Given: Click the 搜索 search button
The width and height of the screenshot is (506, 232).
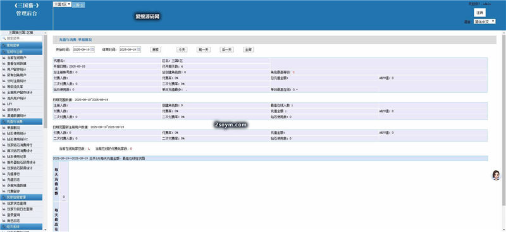Looking at the screenshot, I should pos(156,50).
